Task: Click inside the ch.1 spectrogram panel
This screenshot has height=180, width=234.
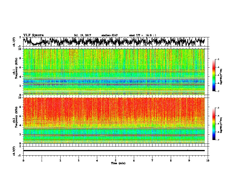Action: click(x=114, y=72)
